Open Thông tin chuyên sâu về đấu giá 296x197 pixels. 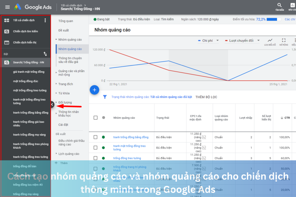(70, 60)
